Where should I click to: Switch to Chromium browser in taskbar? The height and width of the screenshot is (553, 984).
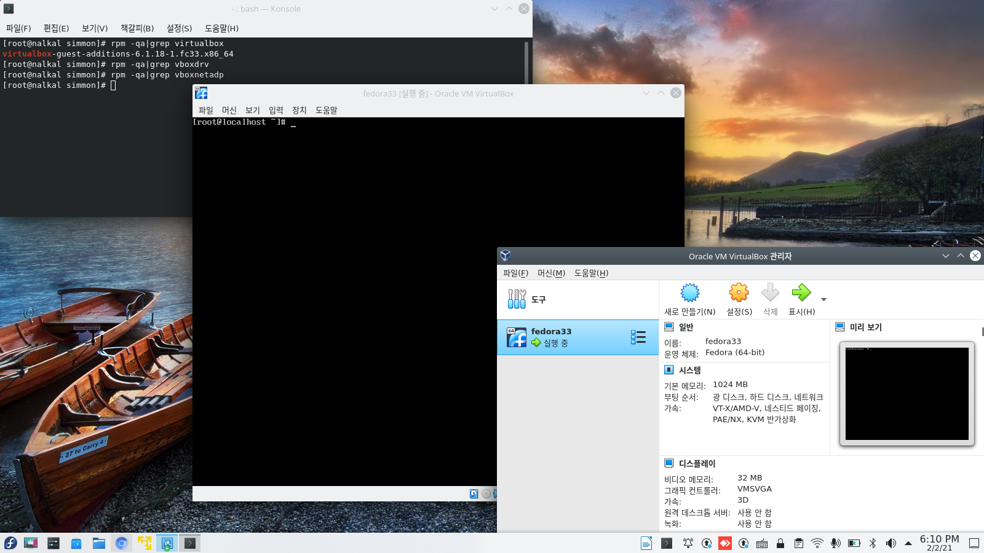click(122, 543)
